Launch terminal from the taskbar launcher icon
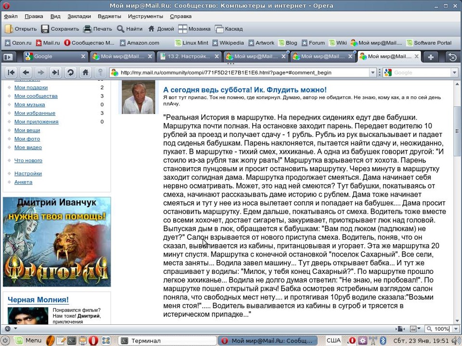This screenshot has height=346, width=462. (72, 340)
